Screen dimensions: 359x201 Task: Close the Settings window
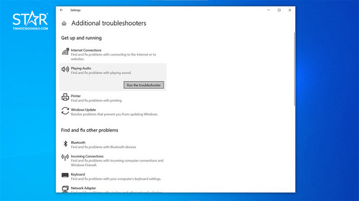click(290, 10)
